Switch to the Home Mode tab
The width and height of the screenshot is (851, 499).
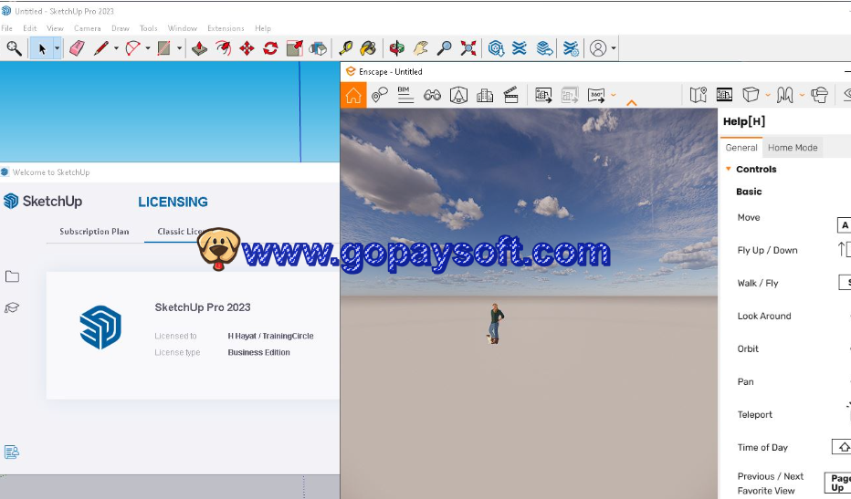click(793, 148)
